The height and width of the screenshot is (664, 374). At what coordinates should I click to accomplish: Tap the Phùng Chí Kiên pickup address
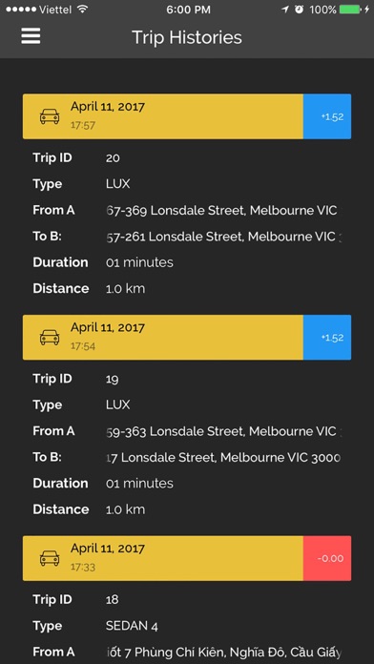pyautogui.click(x=223, y=653)
